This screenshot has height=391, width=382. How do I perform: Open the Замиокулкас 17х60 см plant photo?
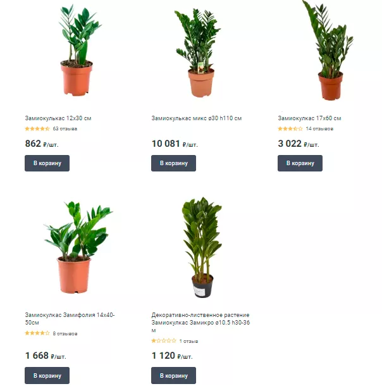pos(328,51)
